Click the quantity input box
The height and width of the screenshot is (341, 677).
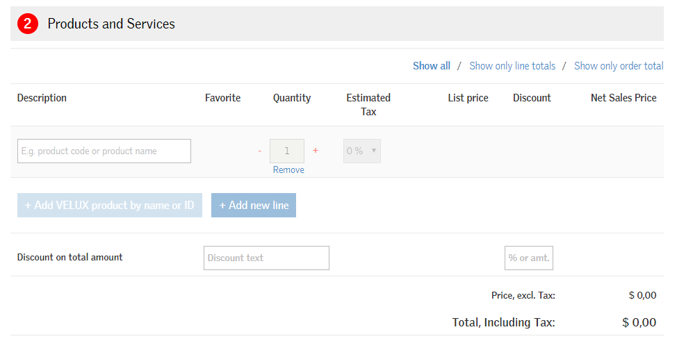[x=287, y=151]
